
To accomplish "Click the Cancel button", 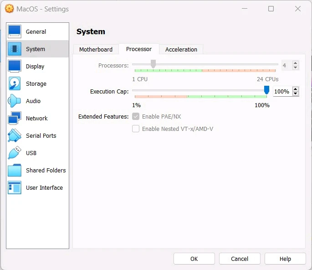I will 240,259.
